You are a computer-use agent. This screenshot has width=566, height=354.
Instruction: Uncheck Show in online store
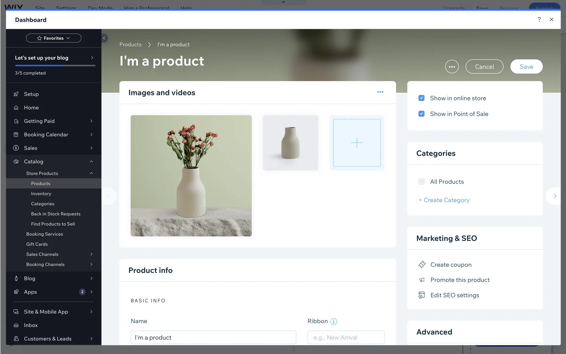click(422, 98)
